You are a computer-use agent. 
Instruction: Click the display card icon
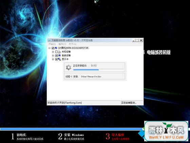coord(59,59)
